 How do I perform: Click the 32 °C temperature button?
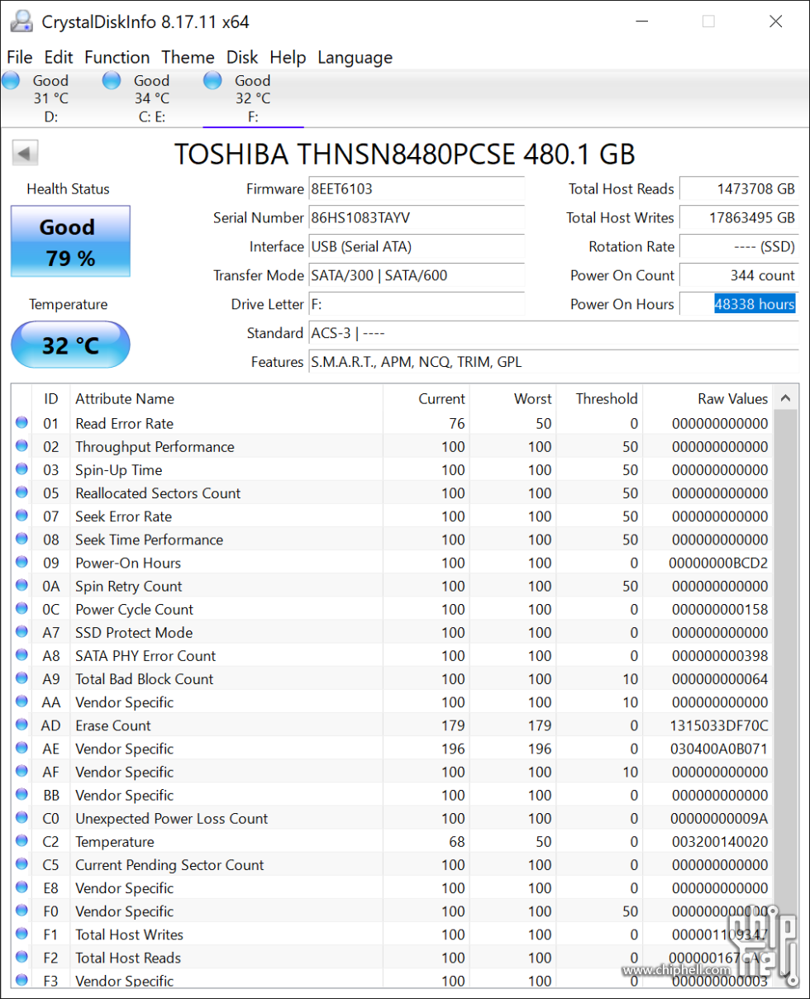click(x=70, y=345)
